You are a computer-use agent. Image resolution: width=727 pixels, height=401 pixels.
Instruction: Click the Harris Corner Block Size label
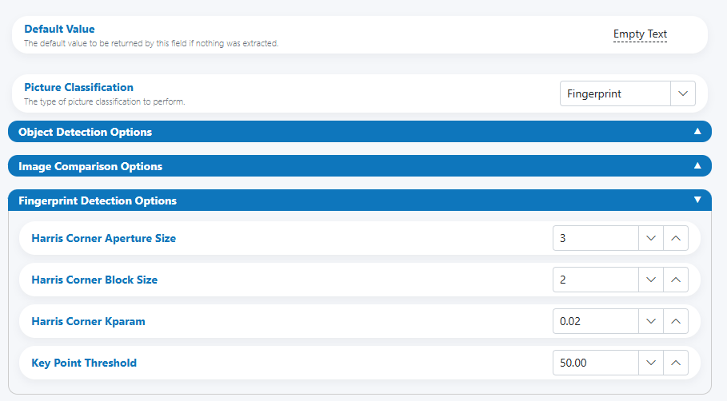pyautogui.click(x=94, y=280)
